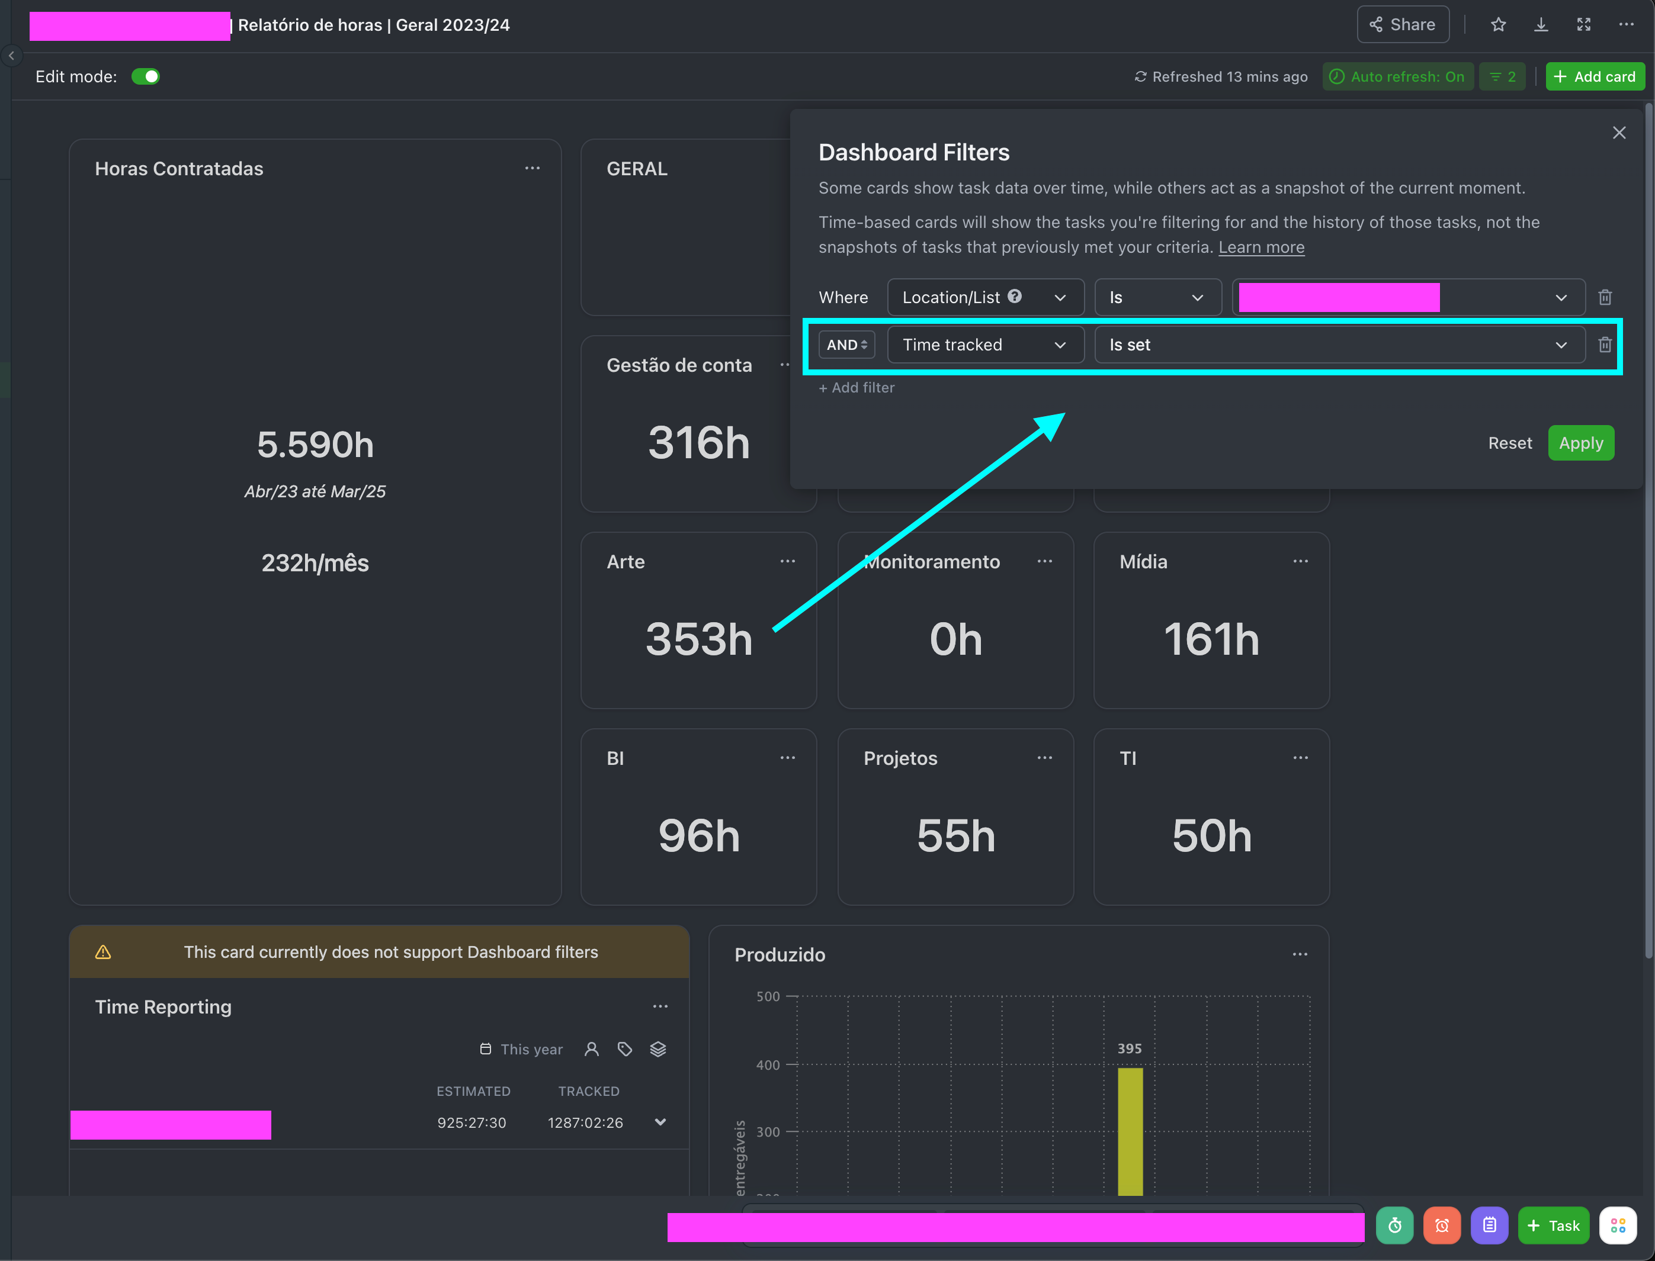Click the 395 bar in Produzido chart
This screenshot has height=1261, width=1655.
[1130, 1131]
